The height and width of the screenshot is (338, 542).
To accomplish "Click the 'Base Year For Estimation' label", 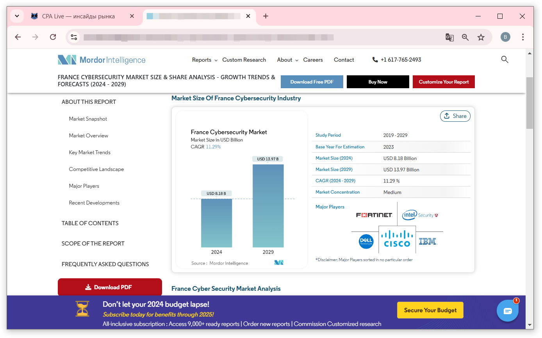I will tap(340, 147).
